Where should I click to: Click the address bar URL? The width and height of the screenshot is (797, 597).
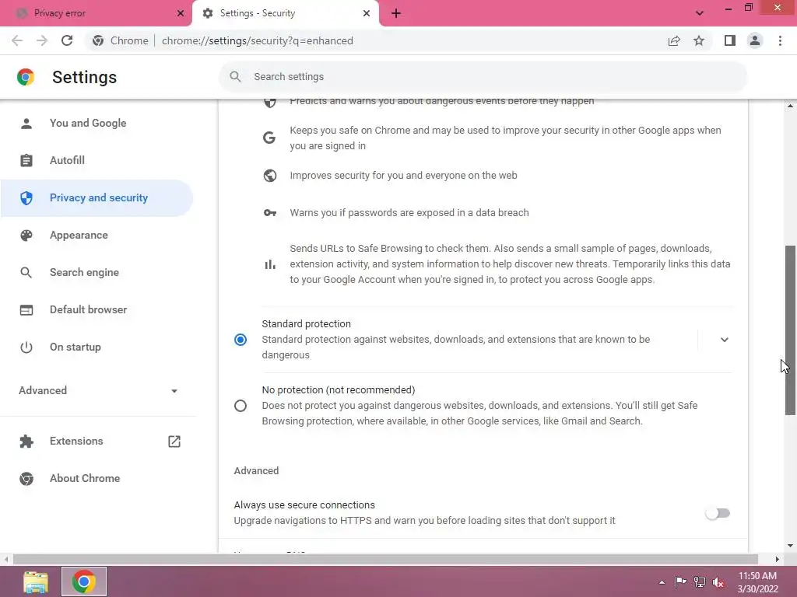tap(257, 40)
